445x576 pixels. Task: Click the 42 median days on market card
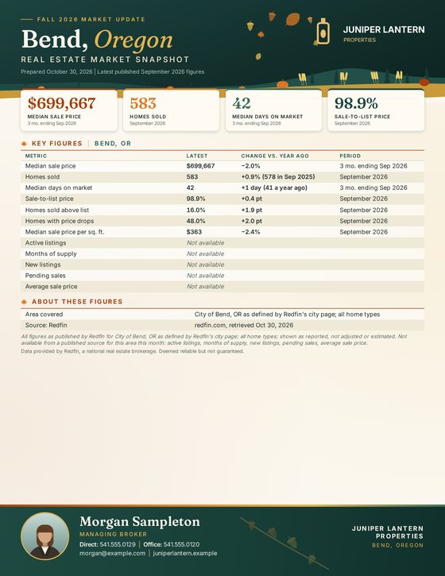tap(273, 110)
